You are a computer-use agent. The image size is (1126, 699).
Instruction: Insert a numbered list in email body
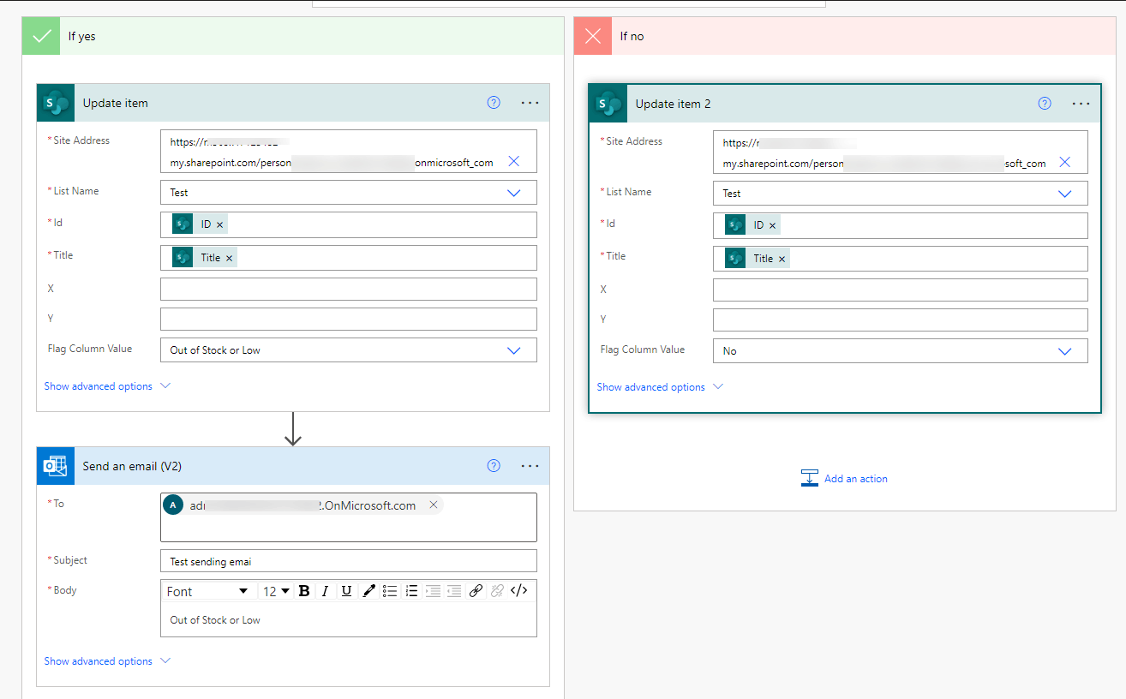click(x=411, y=590)
